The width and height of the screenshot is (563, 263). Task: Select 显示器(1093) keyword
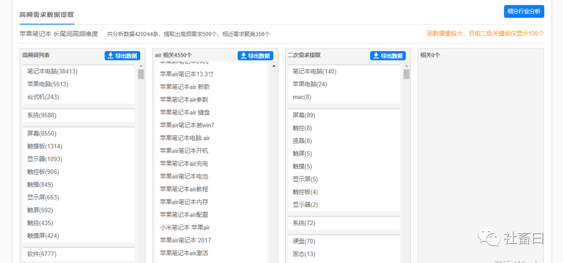click(x=45, y=159)
